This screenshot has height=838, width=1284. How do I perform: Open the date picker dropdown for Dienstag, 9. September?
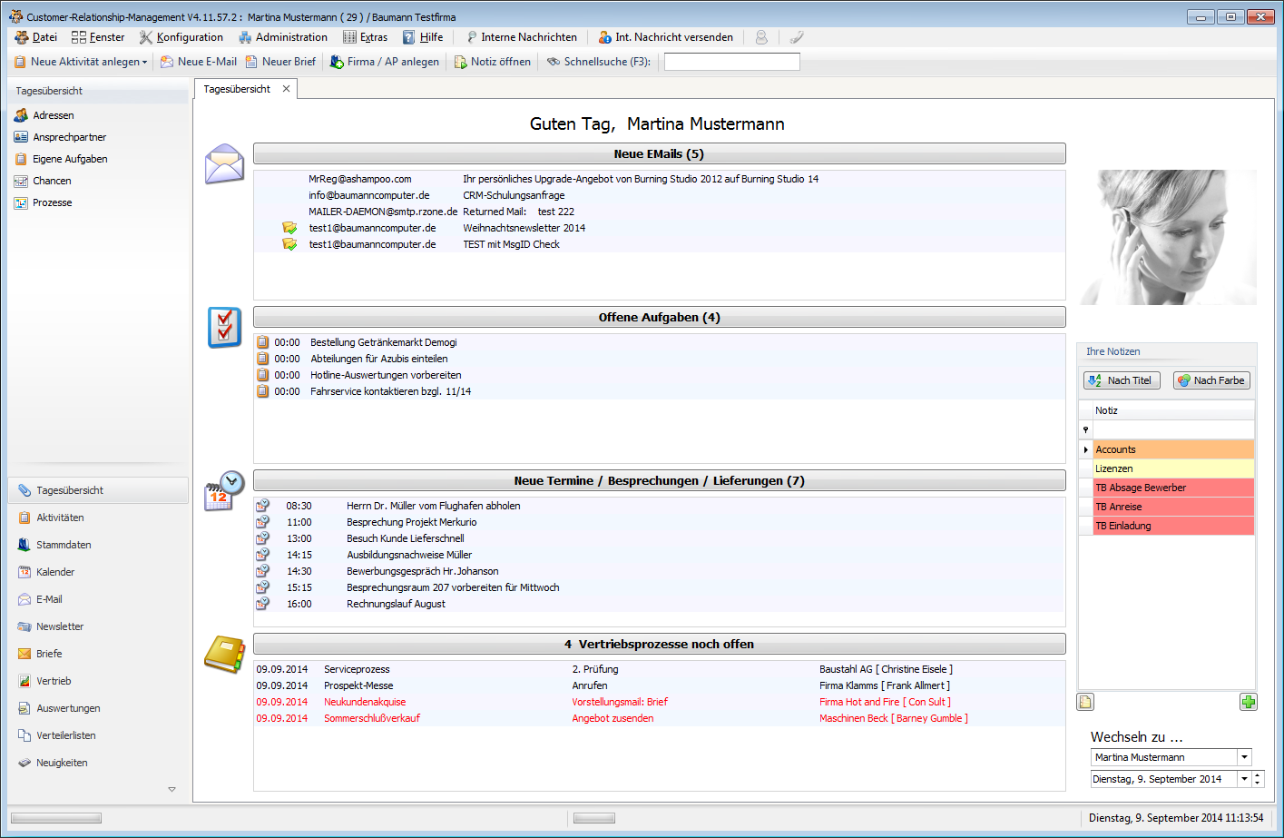[1244, 779]
